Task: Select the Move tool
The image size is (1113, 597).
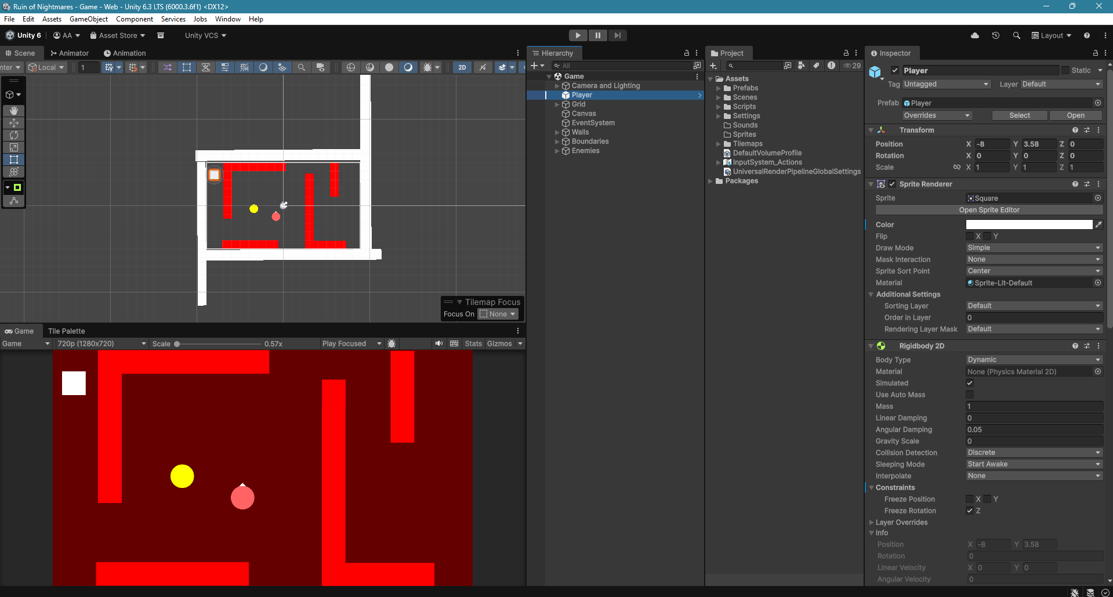Action: 13,123
